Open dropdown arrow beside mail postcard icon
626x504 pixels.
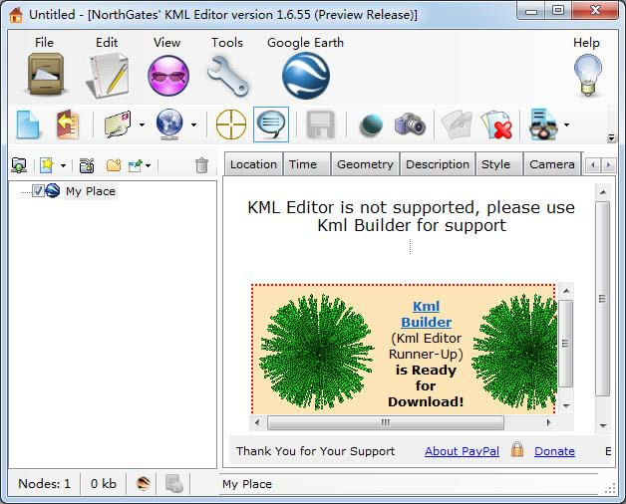tap(142, 125)
